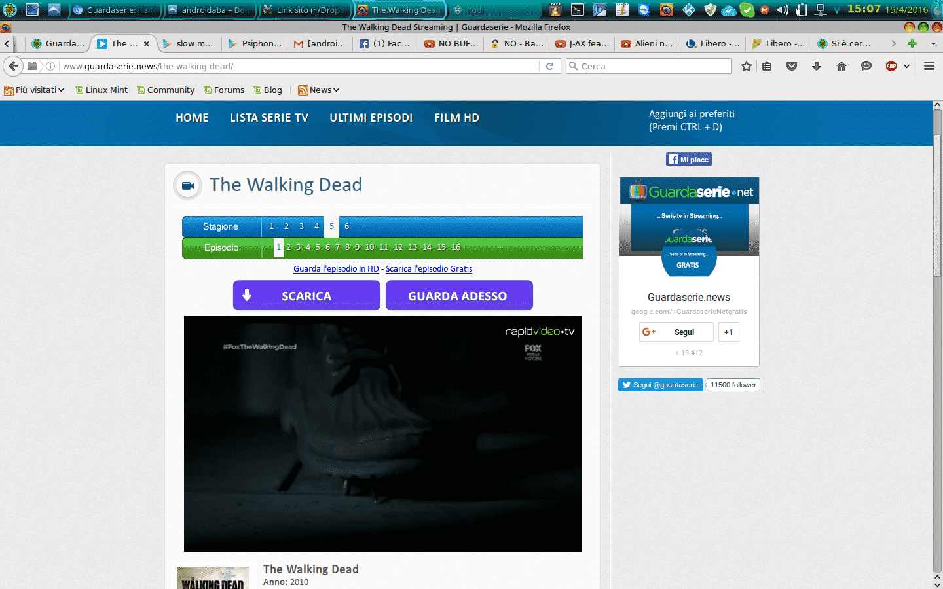Open News bookmarks feed dropdown

(319, 90)
